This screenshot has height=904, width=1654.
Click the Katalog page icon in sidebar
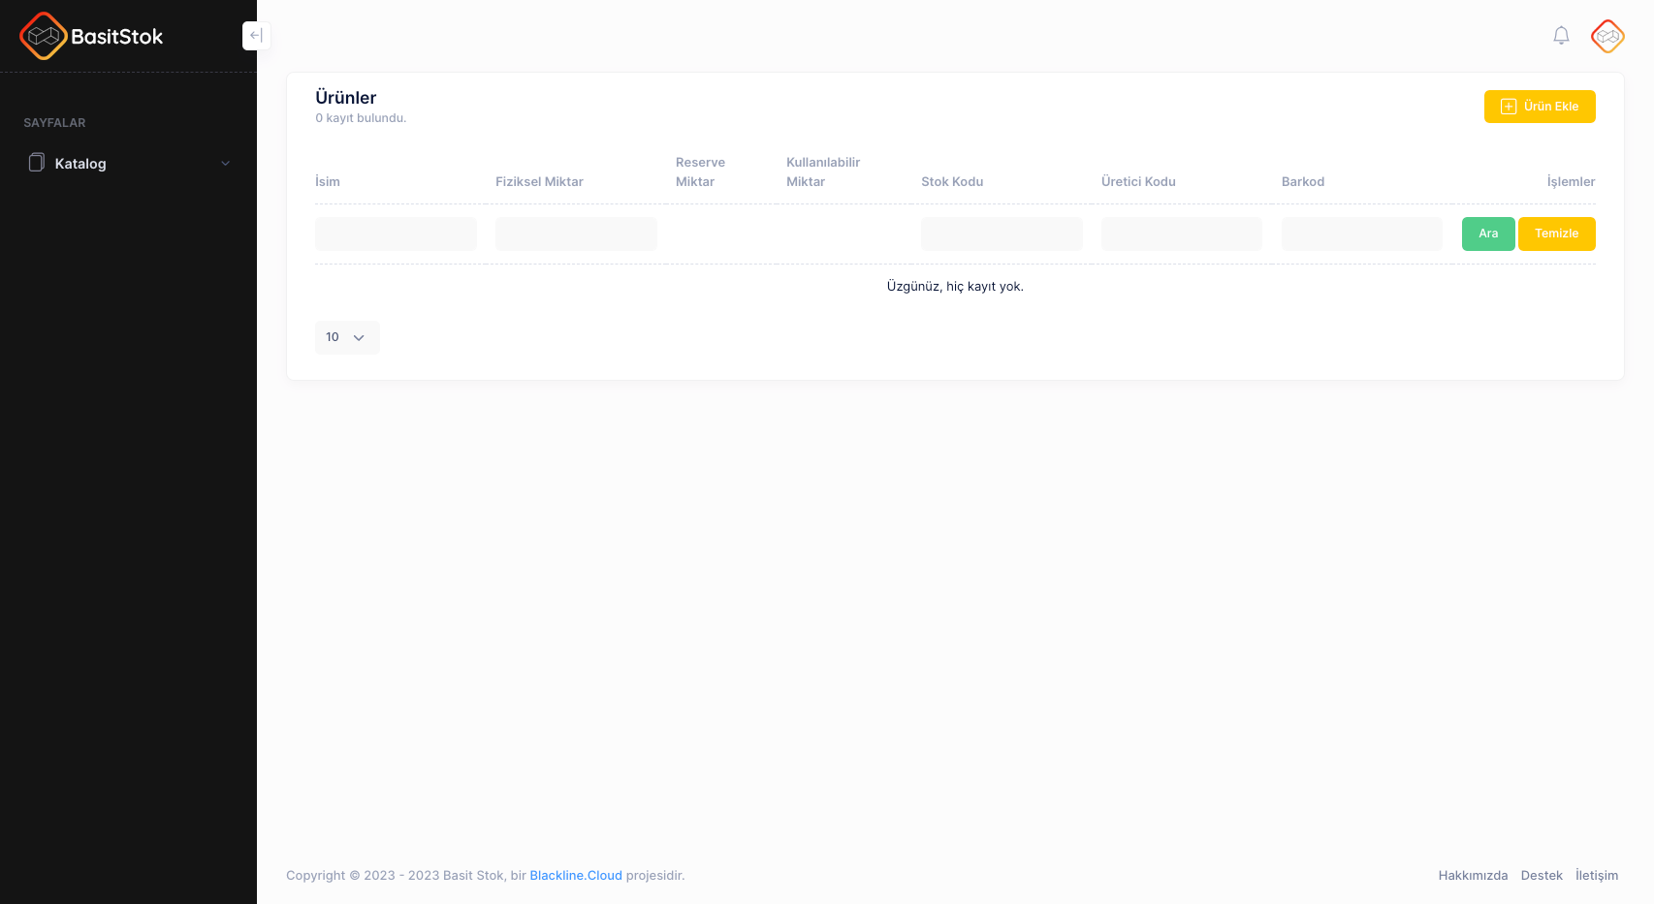(37, 163)
